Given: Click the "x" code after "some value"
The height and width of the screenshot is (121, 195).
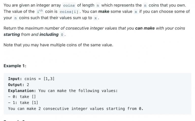Looking at the screenshot, I should [136, 12].
